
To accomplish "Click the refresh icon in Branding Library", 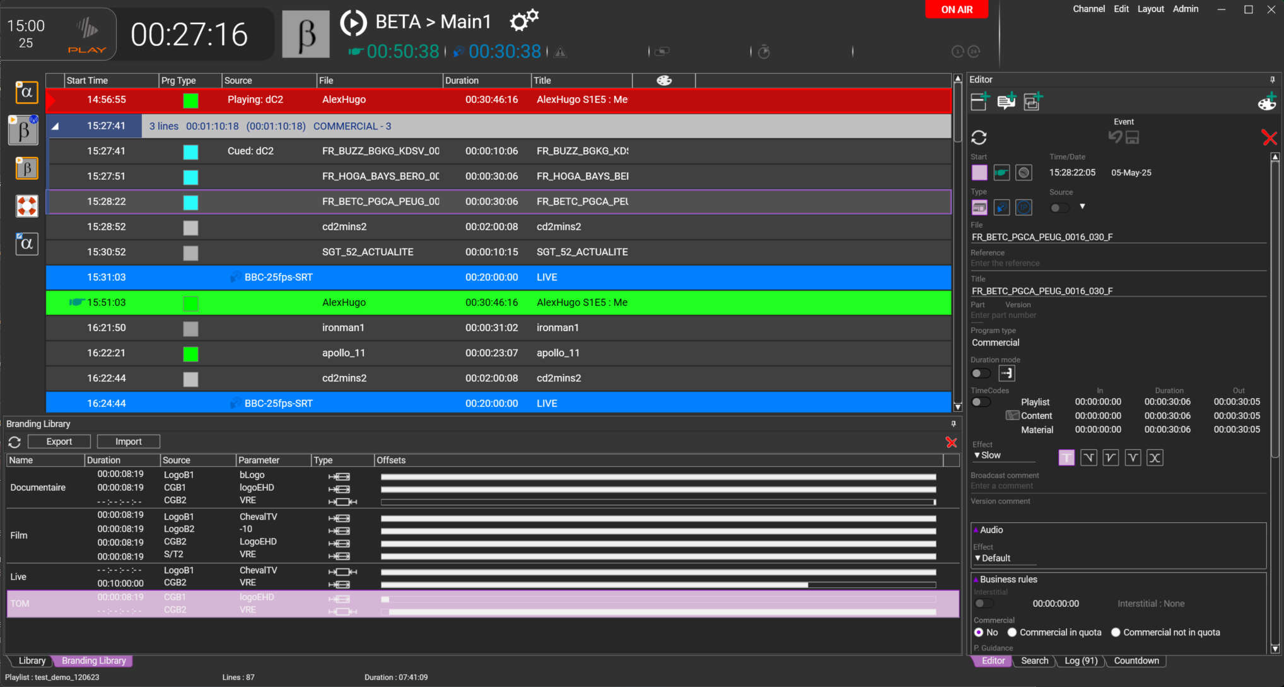I will 15,442.
